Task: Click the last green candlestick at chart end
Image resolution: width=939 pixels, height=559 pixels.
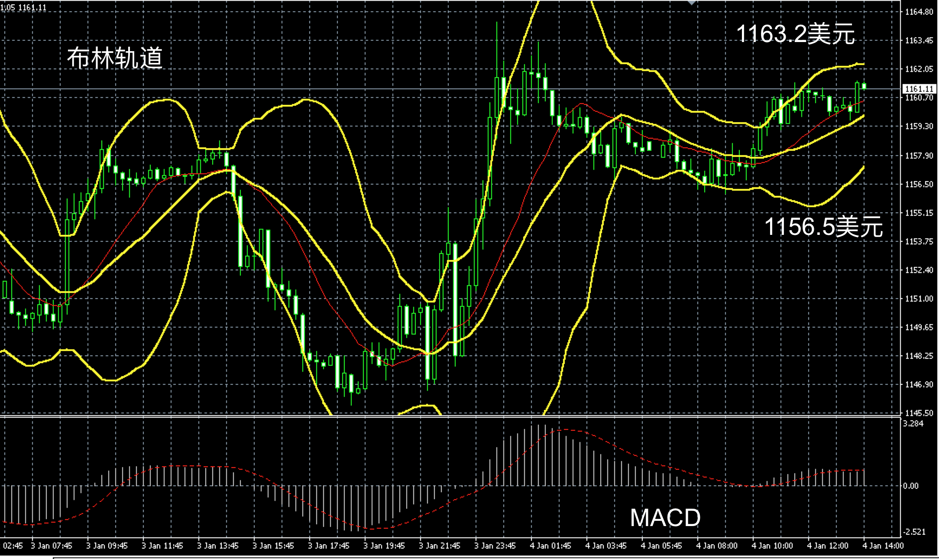Action: 864,86
